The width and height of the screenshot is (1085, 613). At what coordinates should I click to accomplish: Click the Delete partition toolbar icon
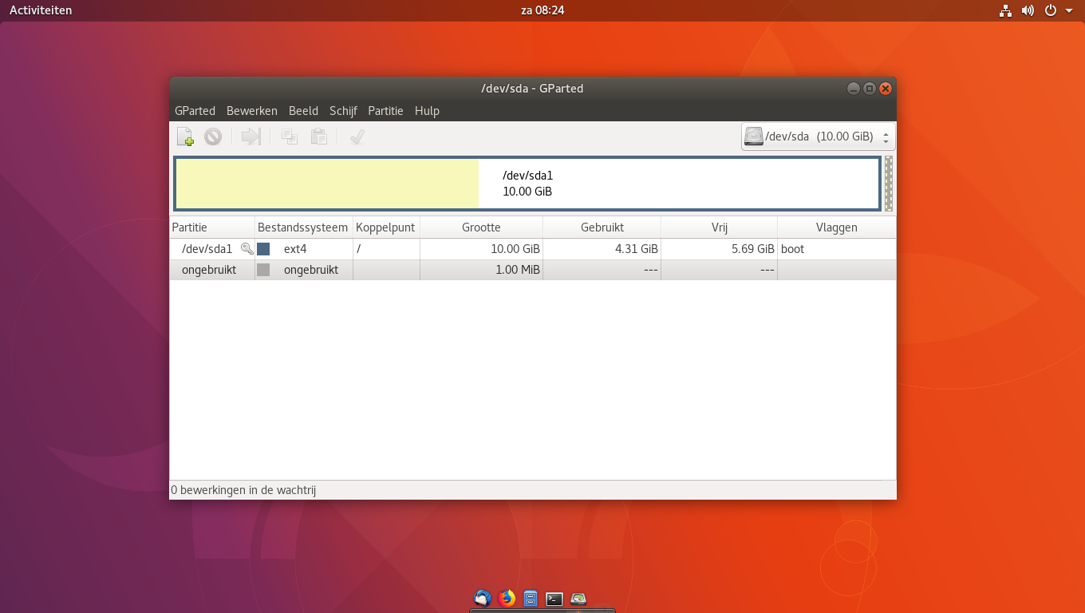[212, 136]
